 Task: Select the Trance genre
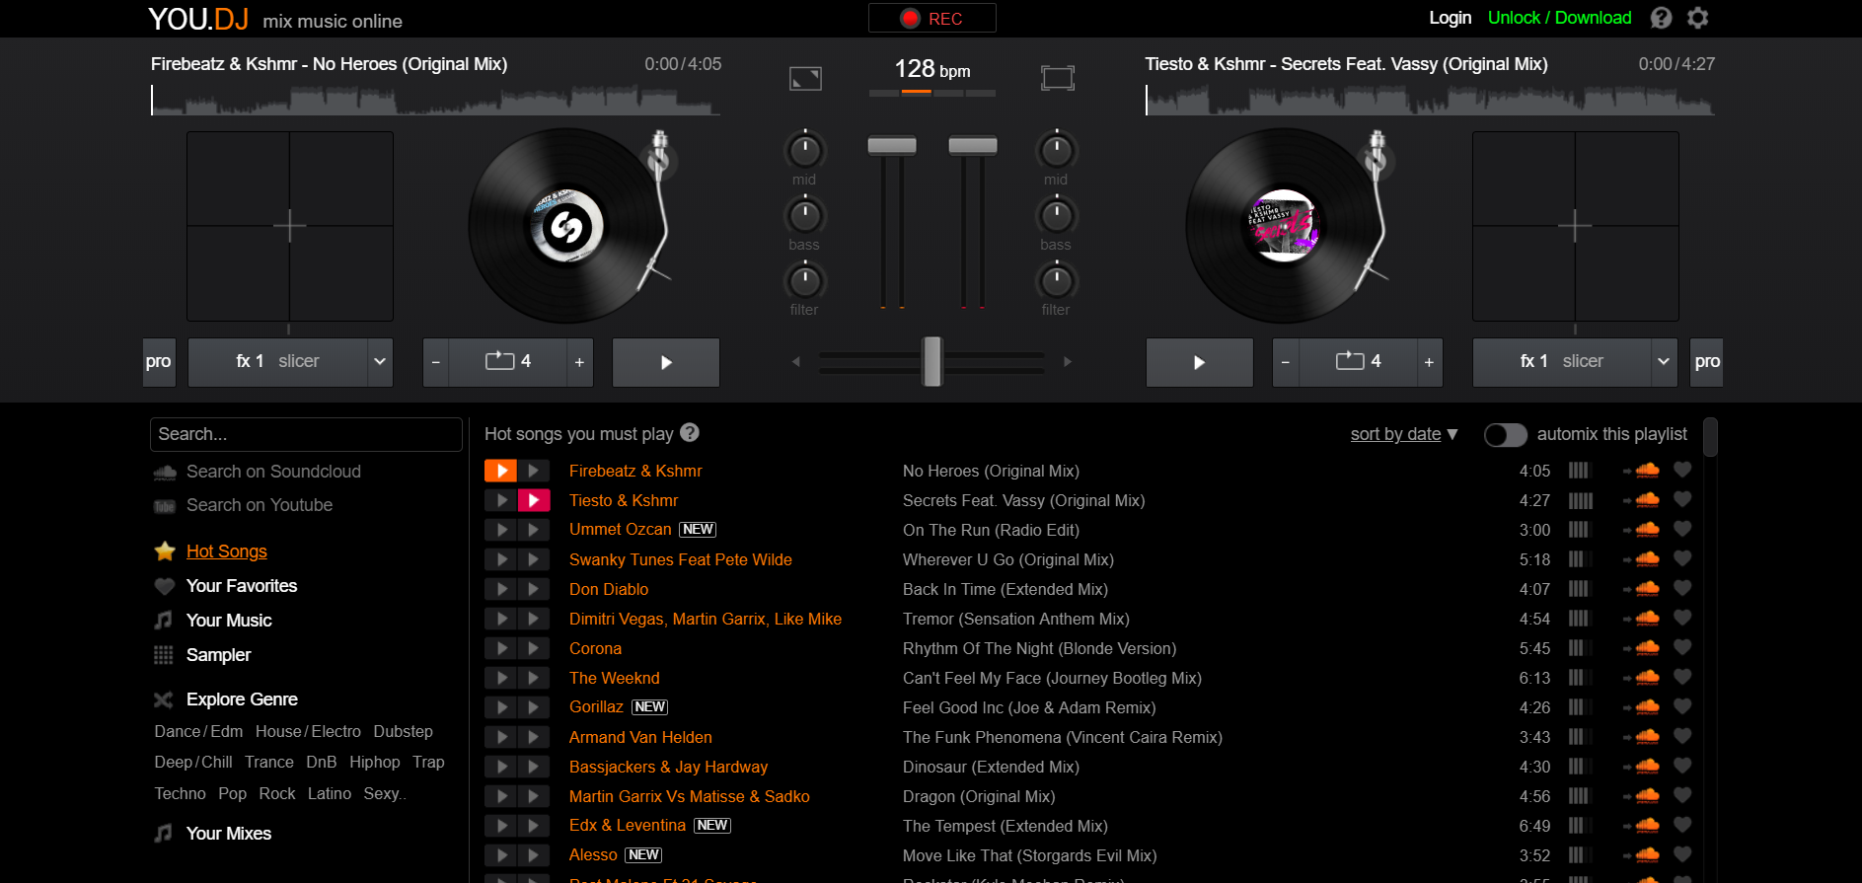coord(269,762)
